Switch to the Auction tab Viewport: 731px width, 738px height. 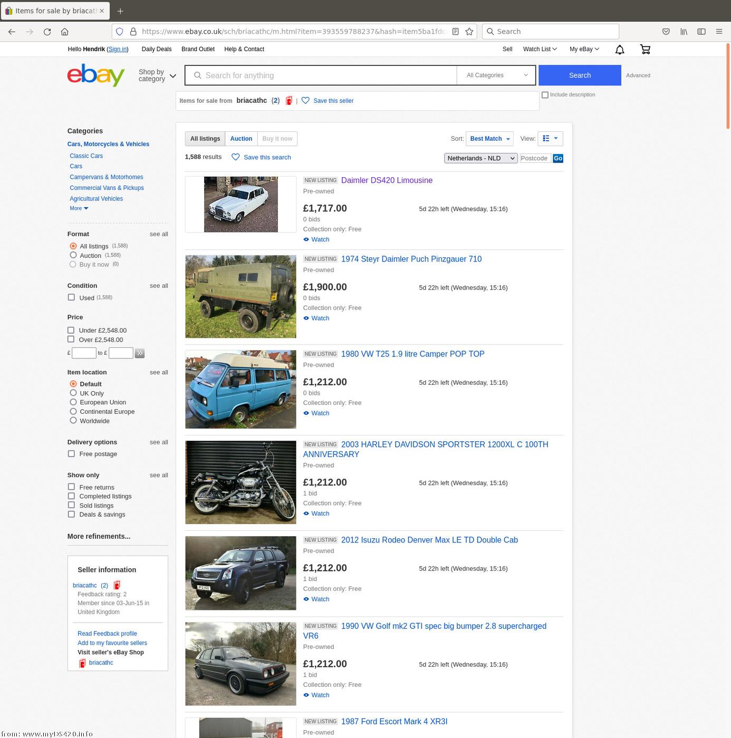[241, 139]
